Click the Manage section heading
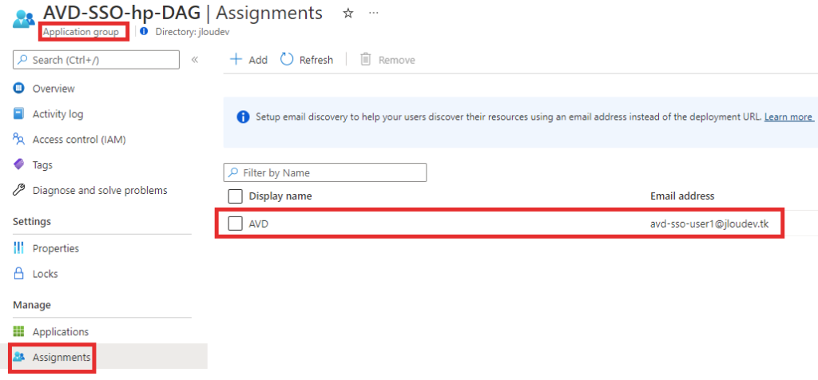Screen dimensions: 818x380 (x=32, y=304)
